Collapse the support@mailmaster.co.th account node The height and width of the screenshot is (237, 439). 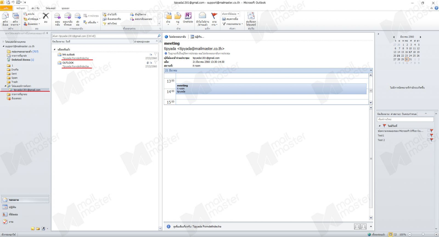3,46
